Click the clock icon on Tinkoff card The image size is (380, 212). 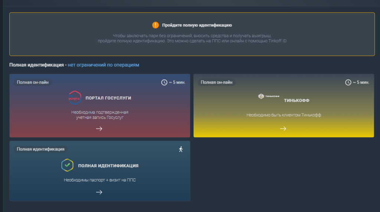click(x=348, y=82)
